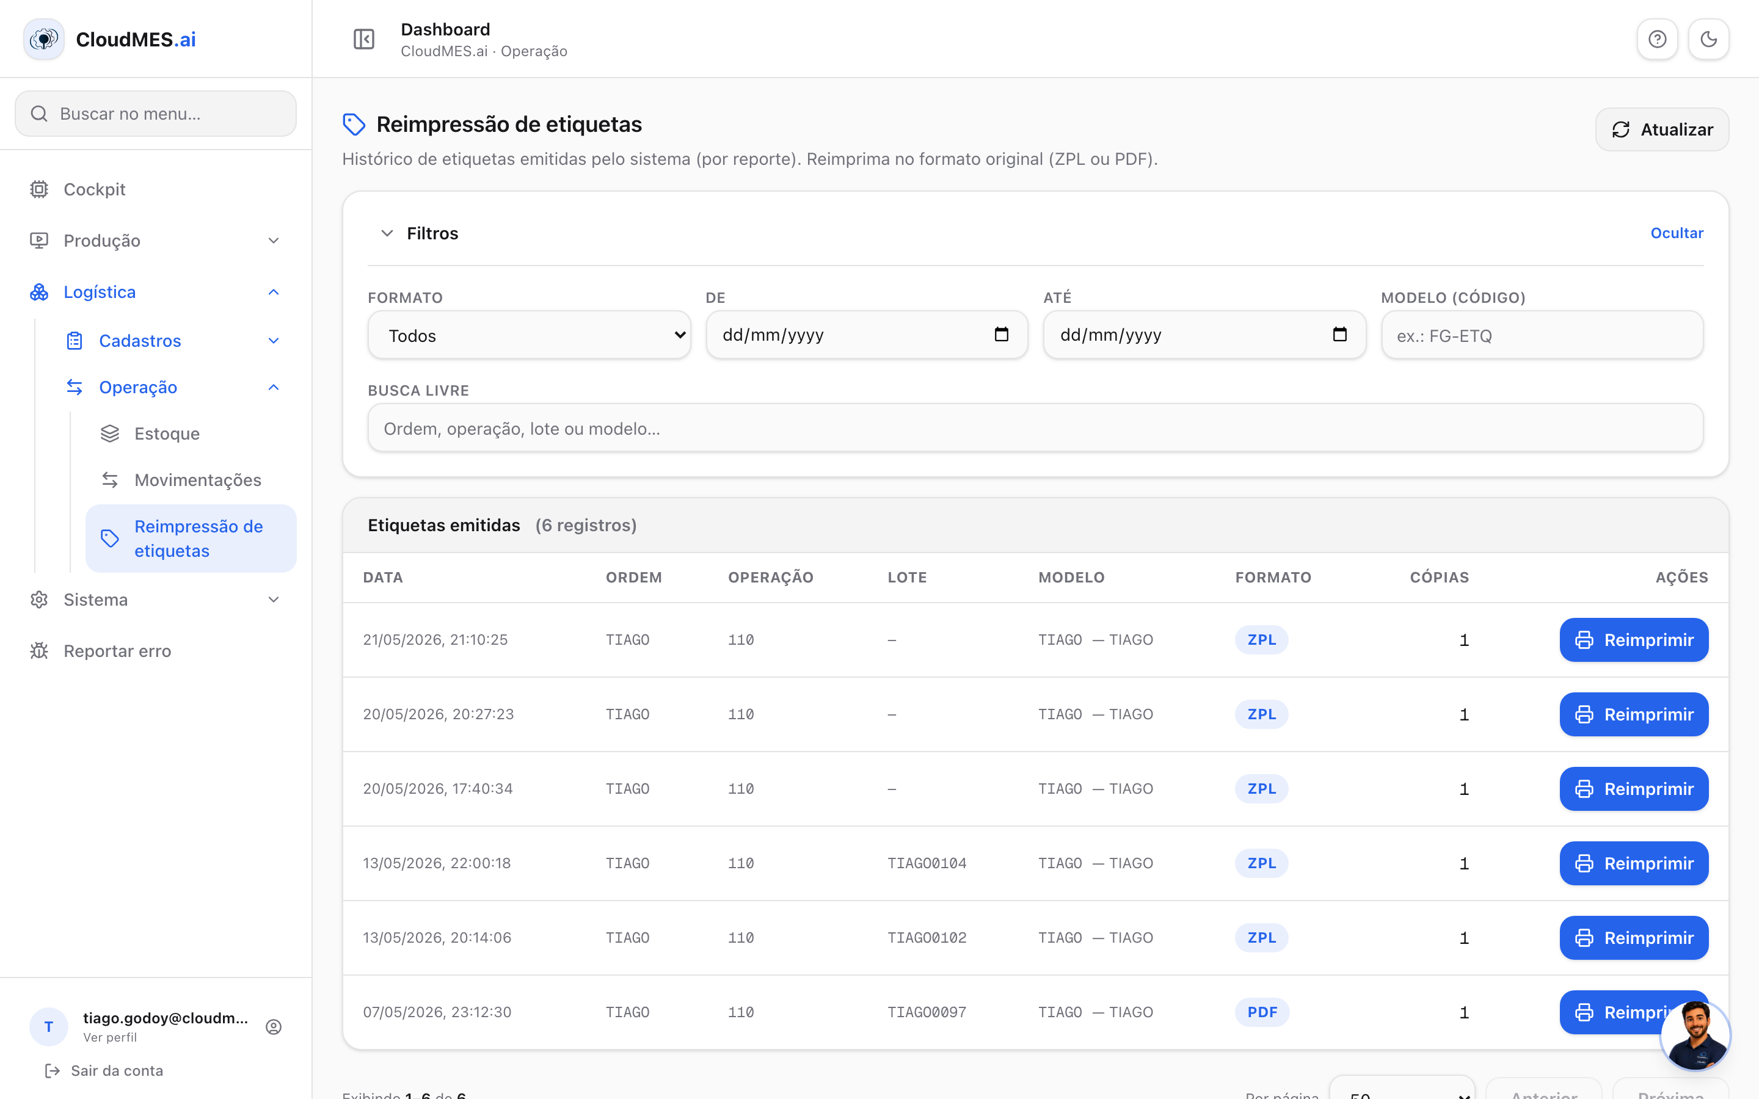
Task: Click Sair da conta to log out
Action: 117,1071
